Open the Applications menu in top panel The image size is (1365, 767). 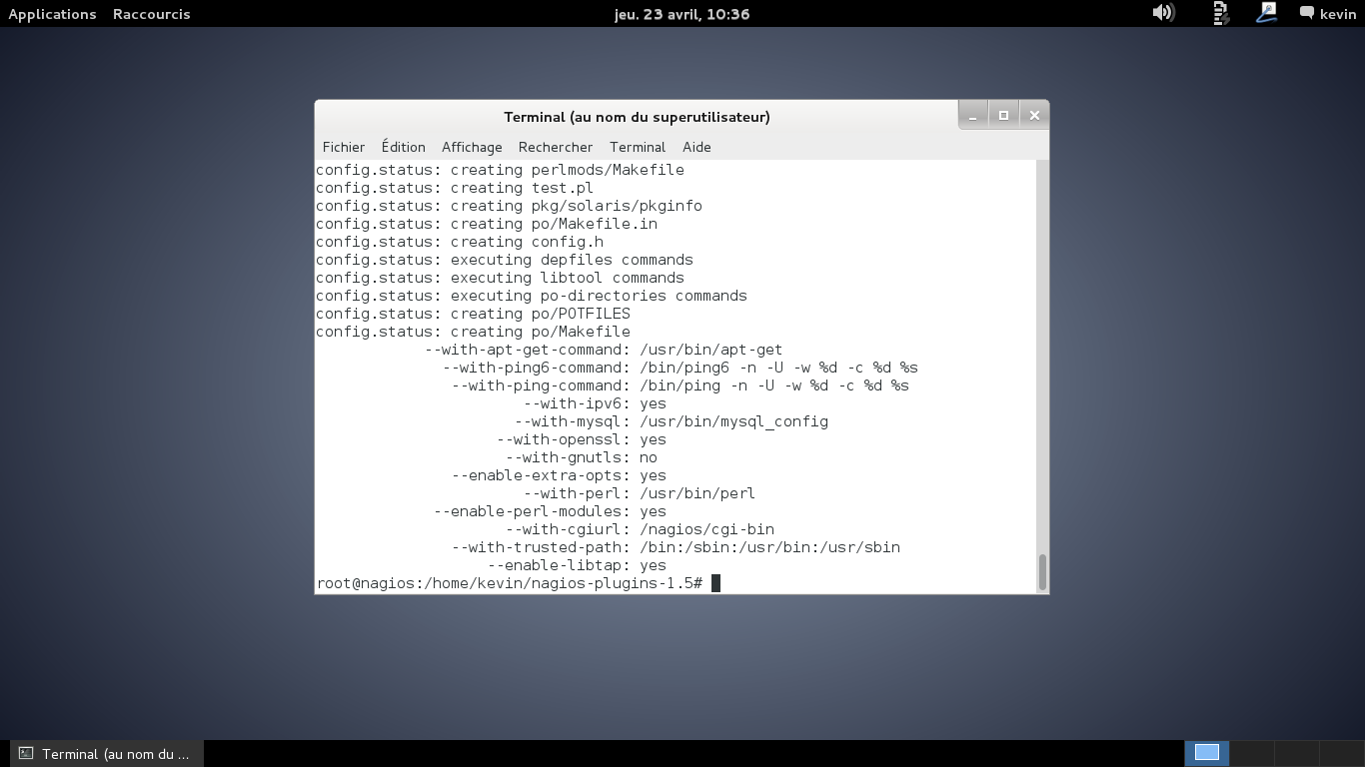coord(52,14)
